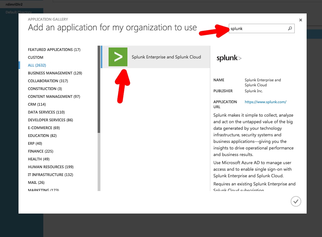
Task: Close the application gallery dialog
Action: tap(300, 20)
